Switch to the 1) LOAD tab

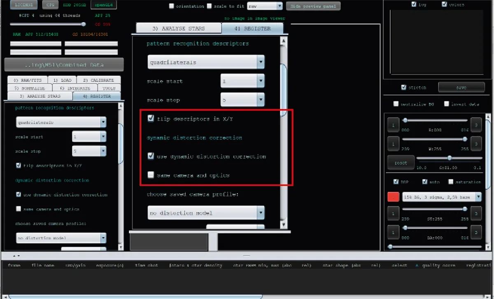click(x=63, y=80)
